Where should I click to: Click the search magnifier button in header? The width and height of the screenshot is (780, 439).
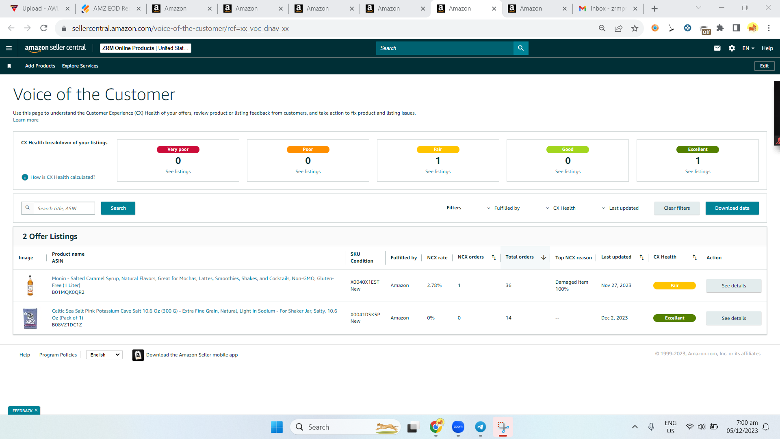pos(521,48)
